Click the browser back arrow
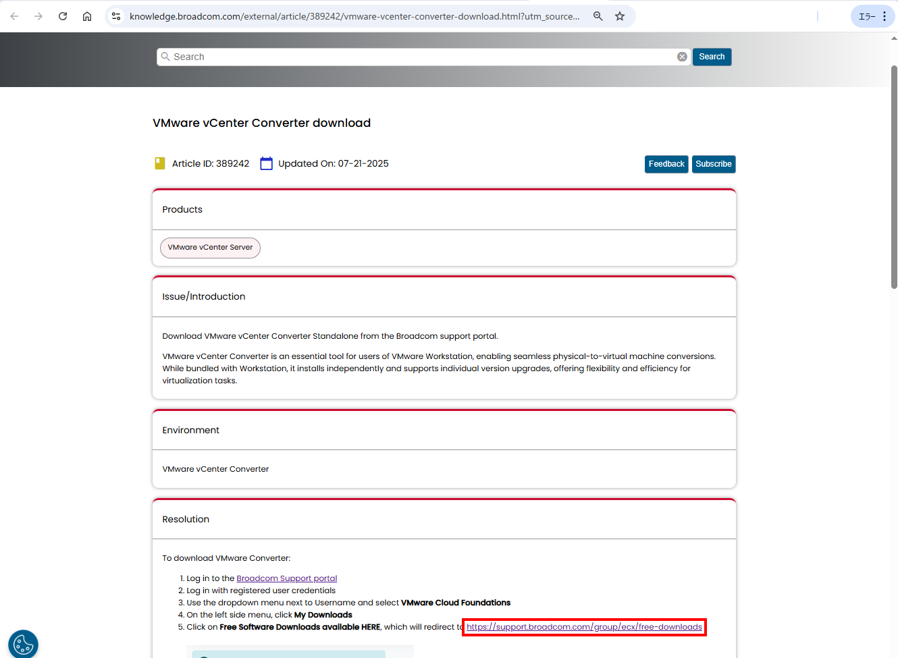Viewport: 898px width, 658px height. coord(14,16)
